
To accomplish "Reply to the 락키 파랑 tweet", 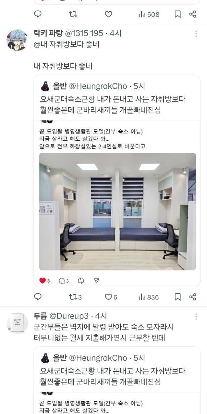I will [38, 297].
